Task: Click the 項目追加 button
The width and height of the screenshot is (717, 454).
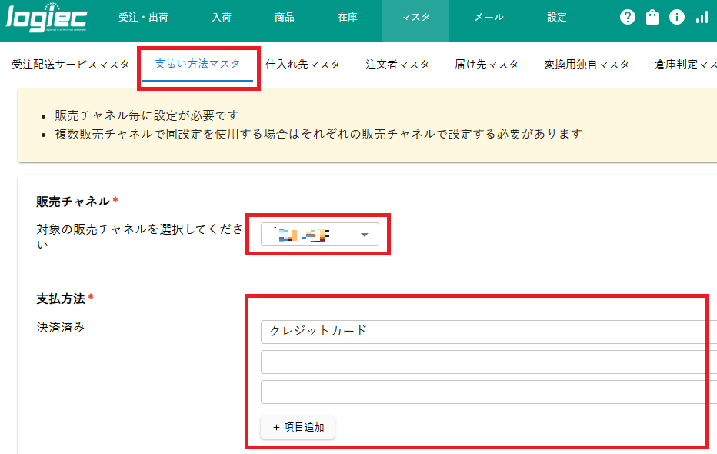Action: pos(298,427)
